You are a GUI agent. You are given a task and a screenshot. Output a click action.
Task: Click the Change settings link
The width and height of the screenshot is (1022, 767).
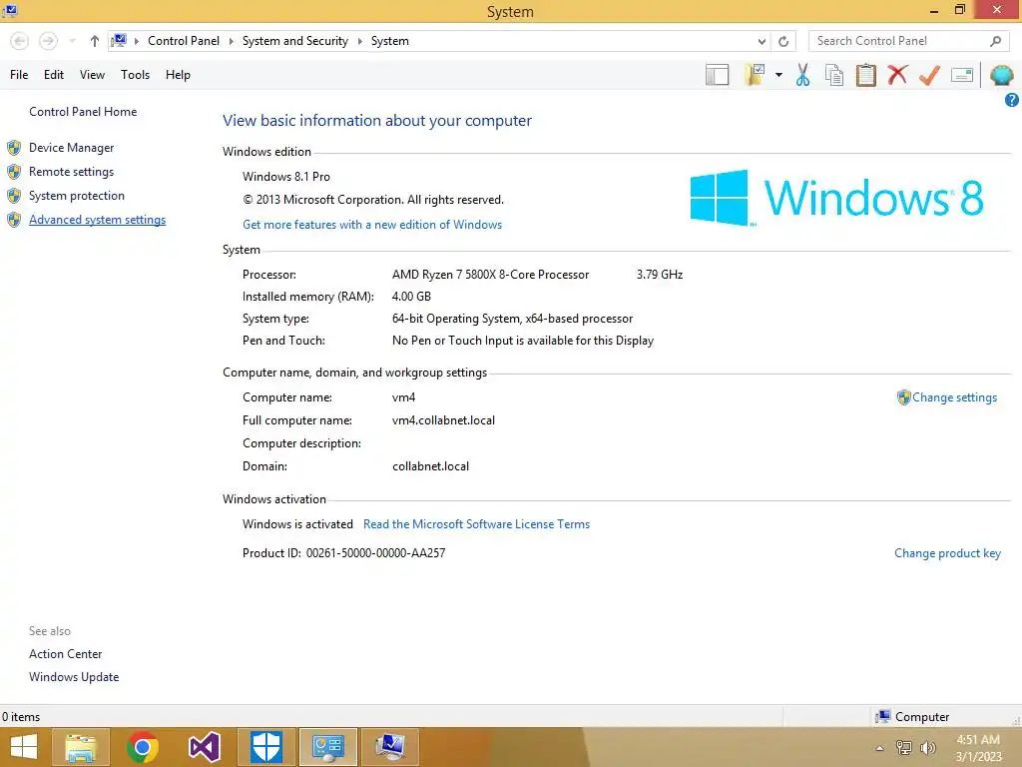point(954,397)
